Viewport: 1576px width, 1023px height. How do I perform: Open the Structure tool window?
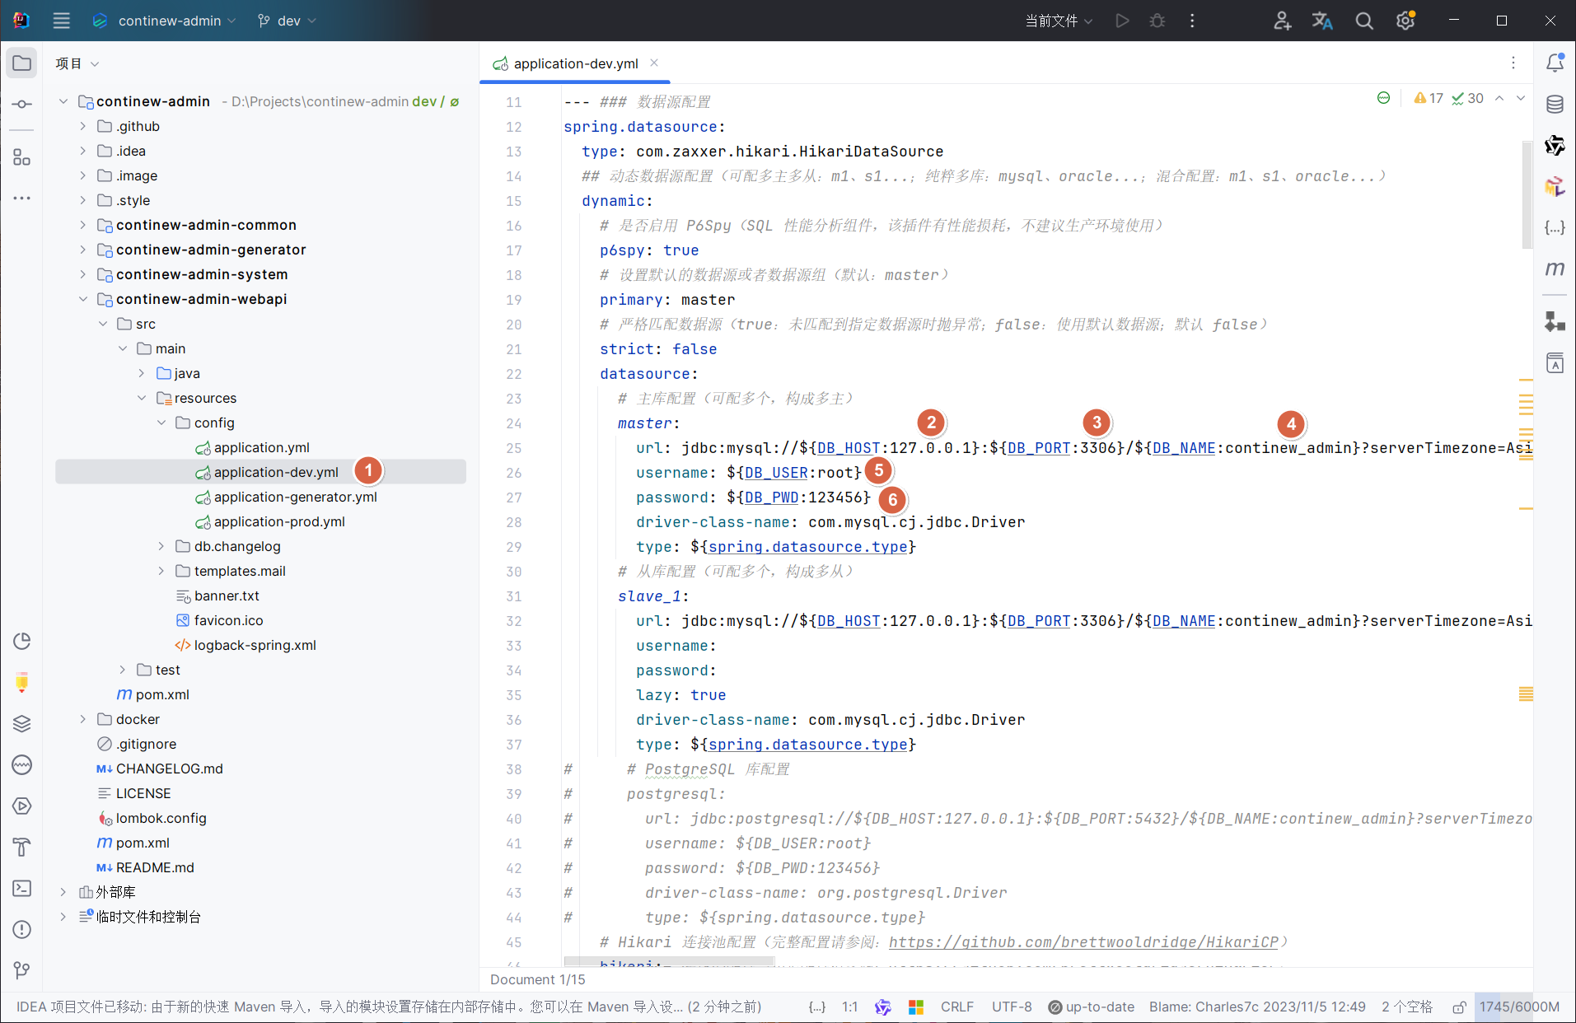pyautogui.click(x=22, y=156)
